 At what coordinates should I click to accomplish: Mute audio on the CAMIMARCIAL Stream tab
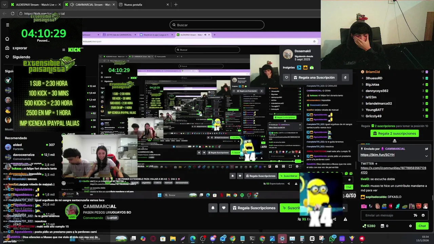pyautogui.click(x=72, y=5)
